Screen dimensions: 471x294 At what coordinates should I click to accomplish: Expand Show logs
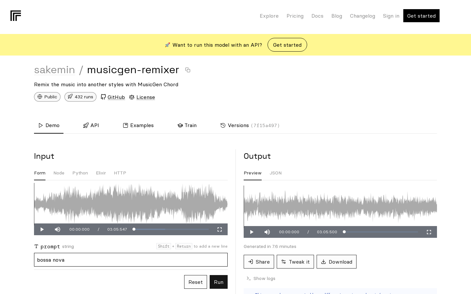pos(261,278)
